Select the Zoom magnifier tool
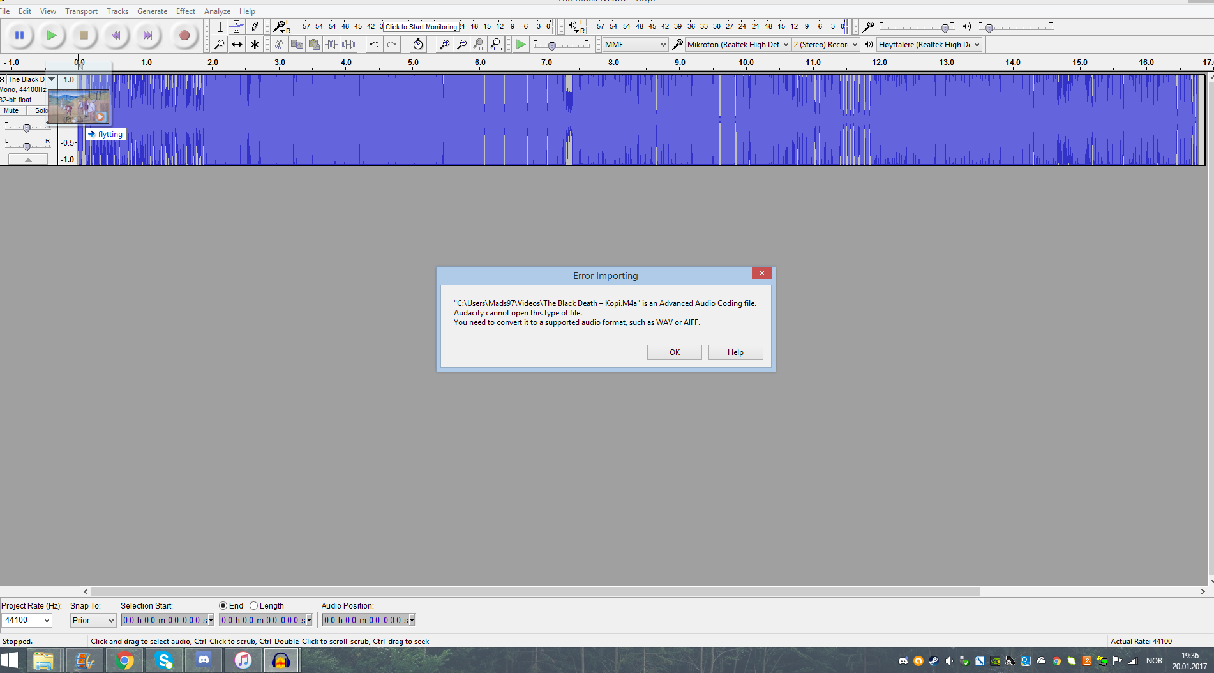The width and height of the screenshot is (1214, 673). (220, 44)
